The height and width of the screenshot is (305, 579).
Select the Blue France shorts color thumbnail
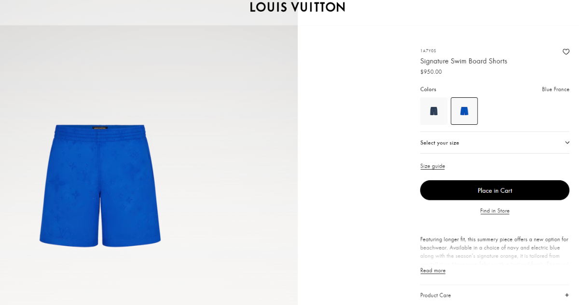(464, 111)
